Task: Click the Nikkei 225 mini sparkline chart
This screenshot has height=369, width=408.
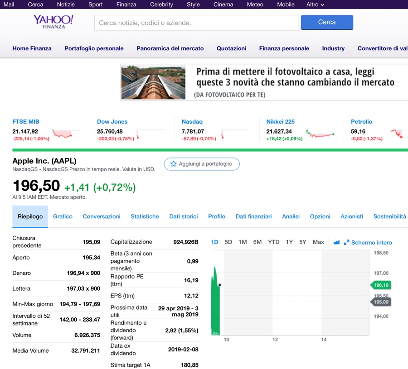Action: (x=320, y=133)
